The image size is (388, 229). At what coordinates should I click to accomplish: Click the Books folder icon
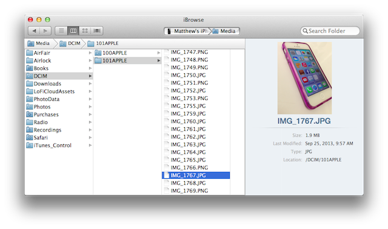click(30, 68)
